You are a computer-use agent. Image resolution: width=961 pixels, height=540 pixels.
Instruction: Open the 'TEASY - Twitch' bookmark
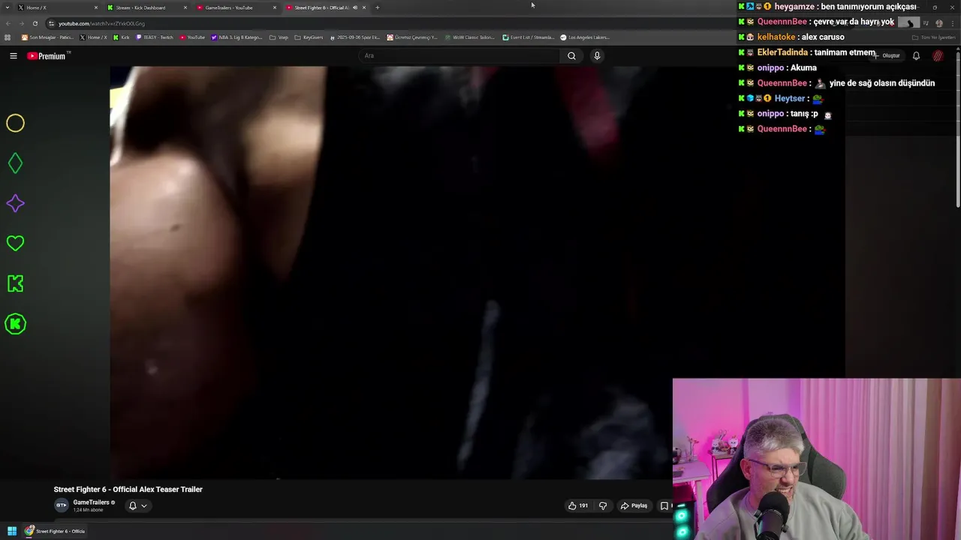pos(155,37)
